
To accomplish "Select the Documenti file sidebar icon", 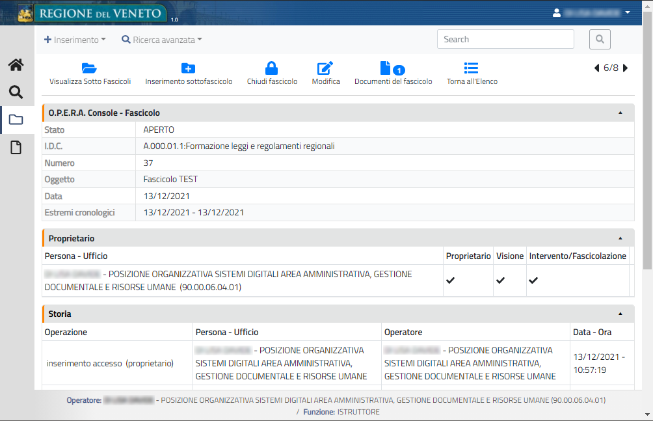I will [x=16, y=148].
